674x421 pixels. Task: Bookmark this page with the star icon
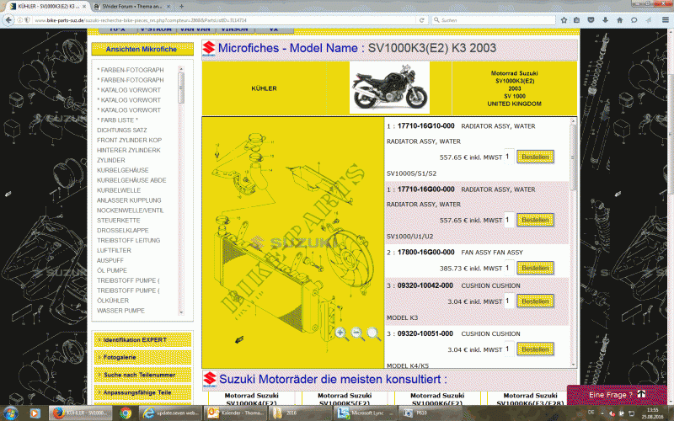(564, 20)
